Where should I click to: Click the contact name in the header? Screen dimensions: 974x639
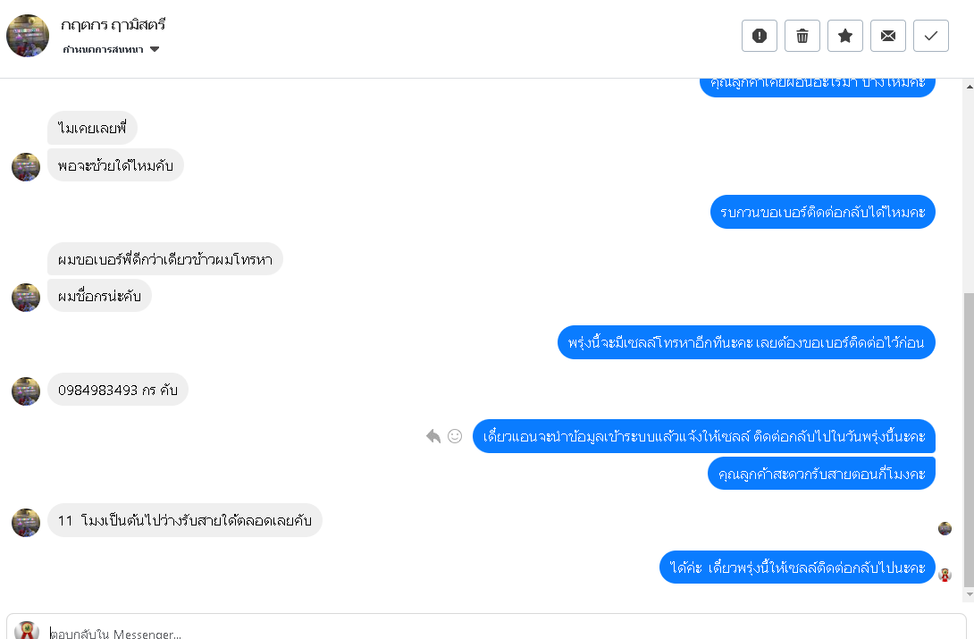pyautogui.click(x=113, y=24)
